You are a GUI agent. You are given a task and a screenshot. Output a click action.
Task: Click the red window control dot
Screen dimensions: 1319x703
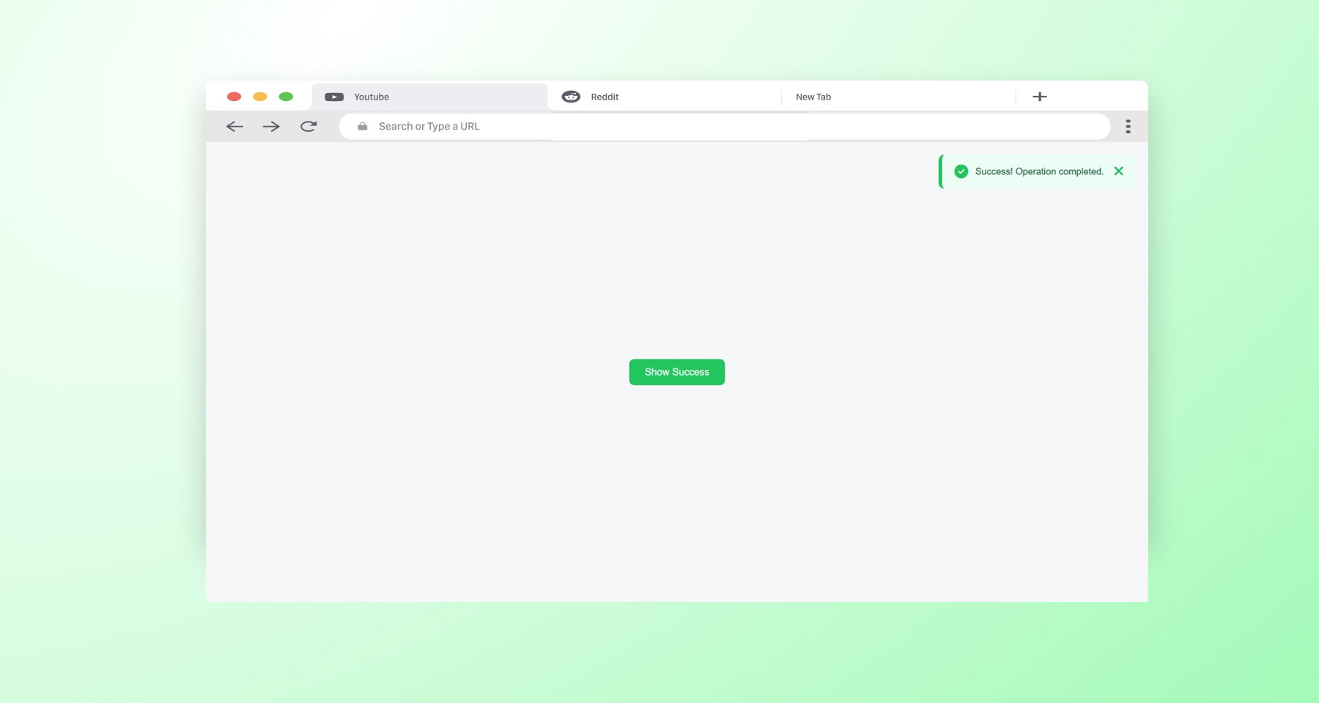coord(234,96)
